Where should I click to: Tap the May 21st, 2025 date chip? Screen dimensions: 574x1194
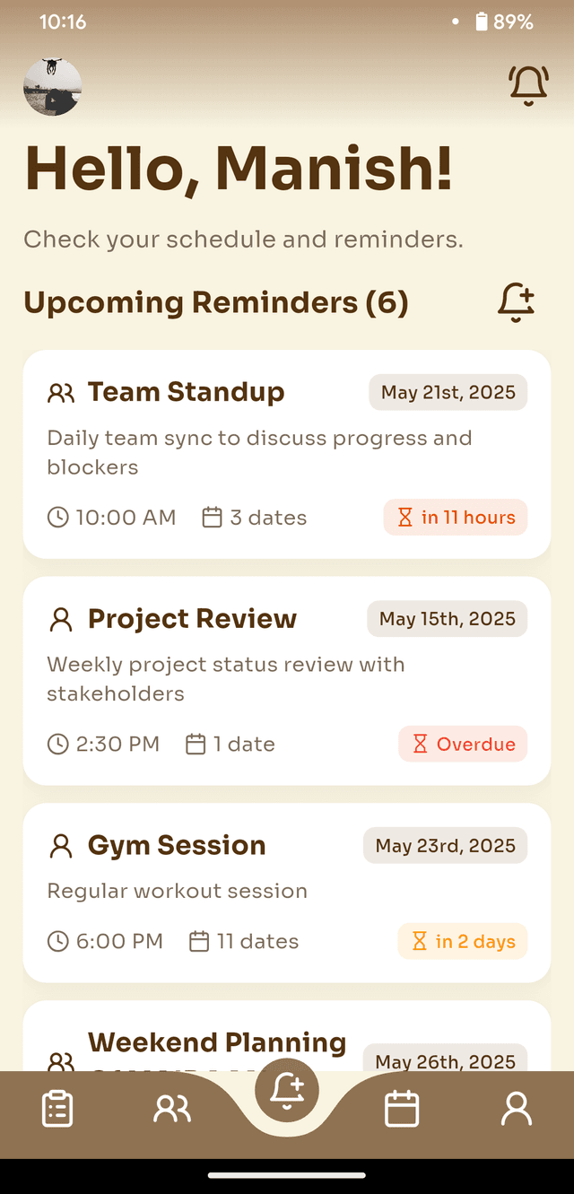point(448,392)
